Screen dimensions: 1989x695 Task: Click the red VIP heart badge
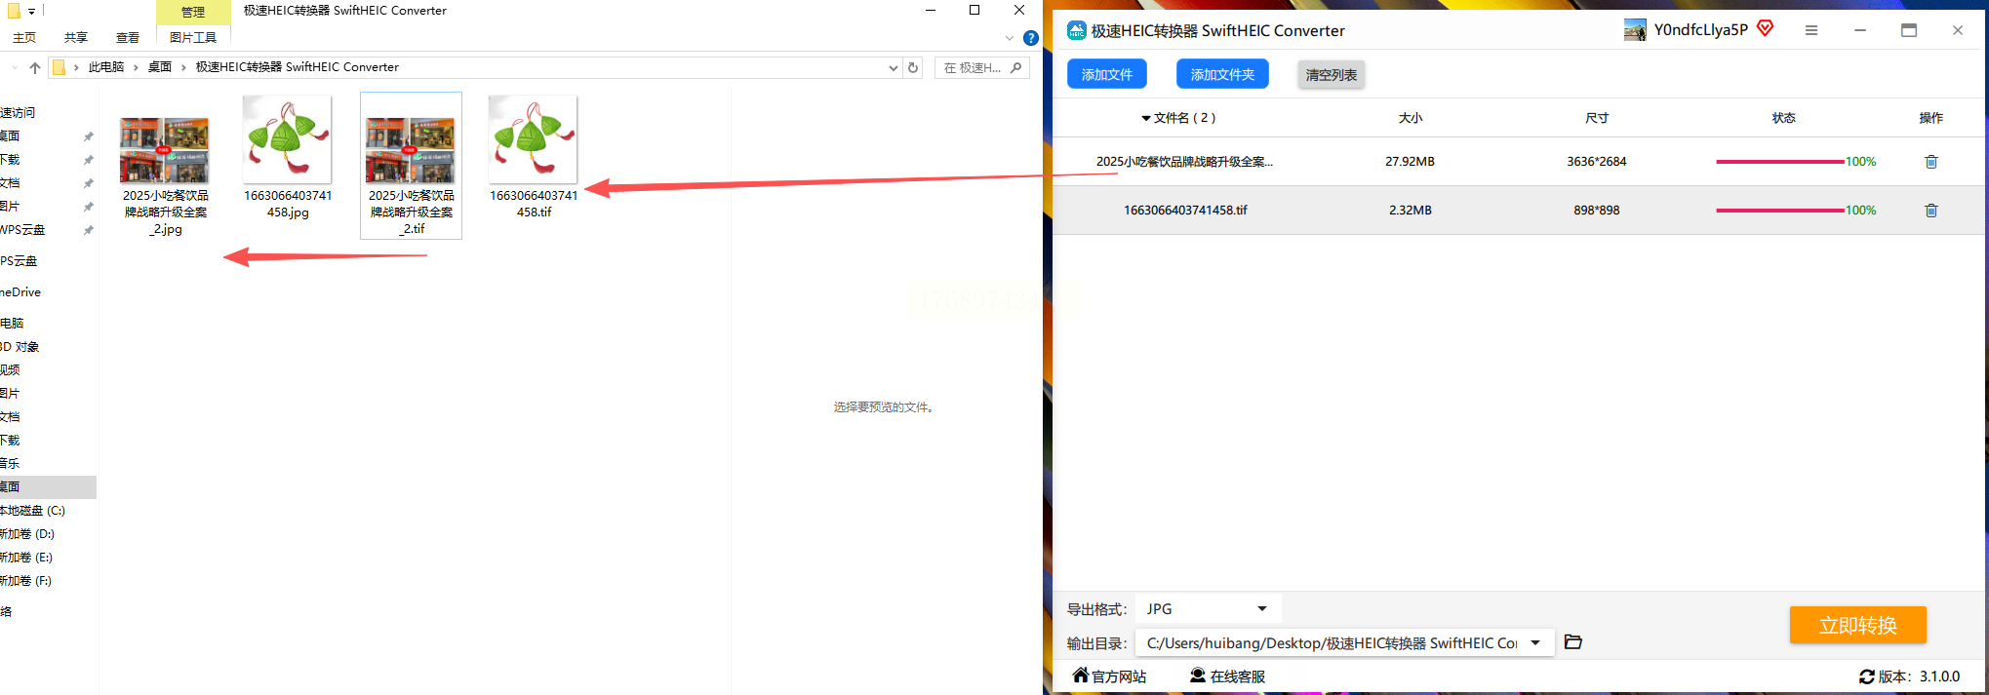click(x=1765, y=28)
